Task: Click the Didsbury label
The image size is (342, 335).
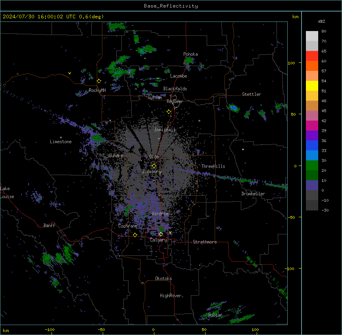Action: pos(152,171)
